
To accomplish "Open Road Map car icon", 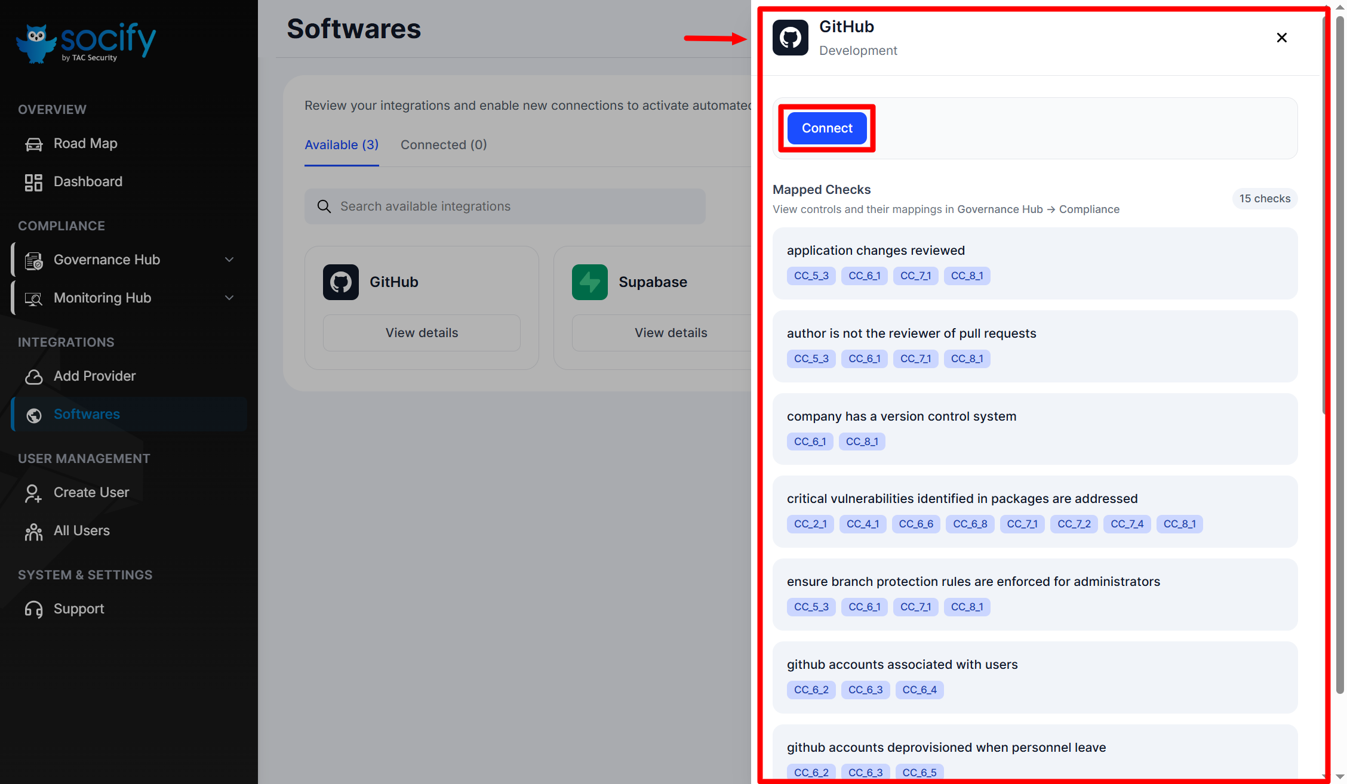I will 33,144.
